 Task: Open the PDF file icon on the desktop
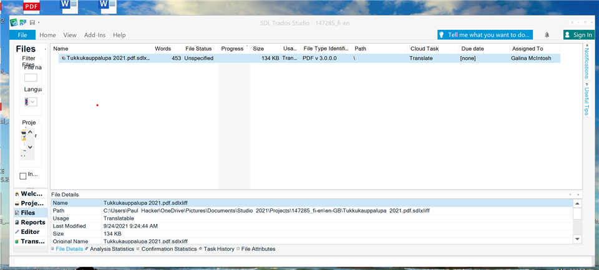pyautogui.click(x=31, y=6)
